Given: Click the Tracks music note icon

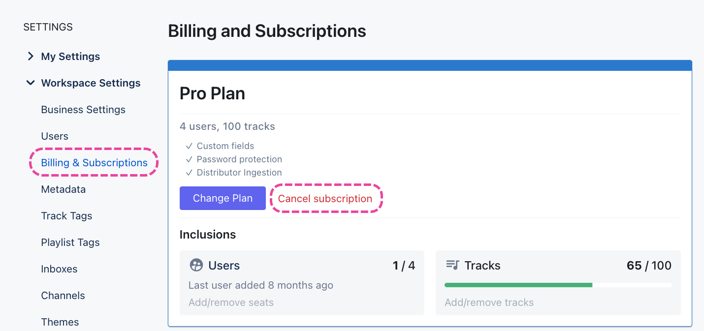Looking at the screenshot, I should click(452, 265).
